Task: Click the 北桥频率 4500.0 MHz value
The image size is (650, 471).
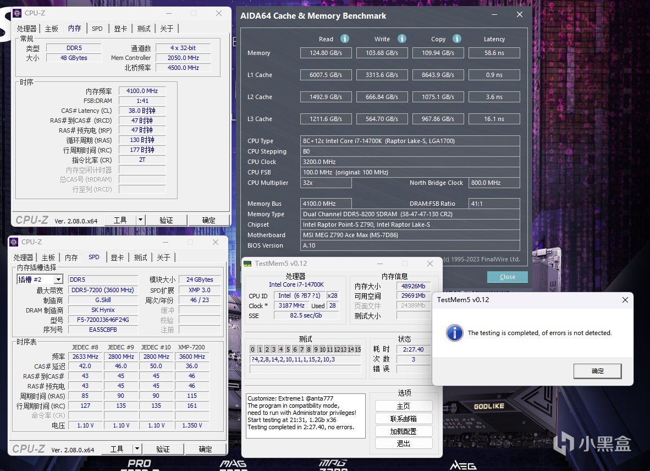Action: pyautogui.click(x=183, y=68)
